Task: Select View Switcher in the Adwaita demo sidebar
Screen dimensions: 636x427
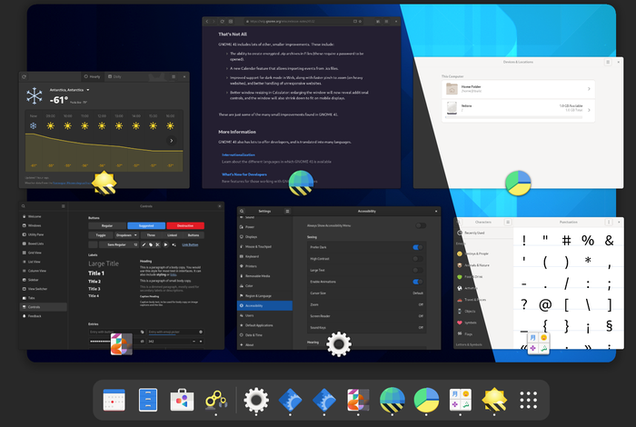Action: click(43, 289)
